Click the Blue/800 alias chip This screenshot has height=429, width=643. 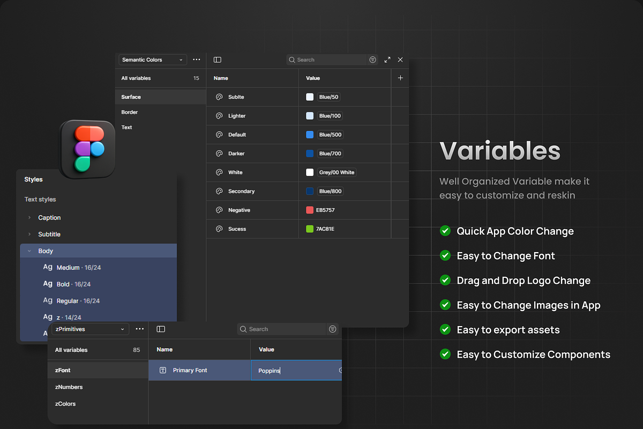pyautogui.click(x=330, y=191)
